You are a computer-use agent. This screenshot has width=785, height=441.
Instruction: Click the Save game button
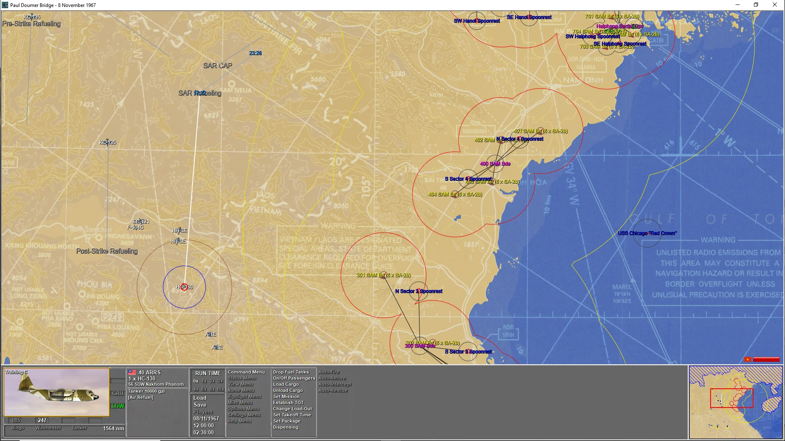pos(200,405)
